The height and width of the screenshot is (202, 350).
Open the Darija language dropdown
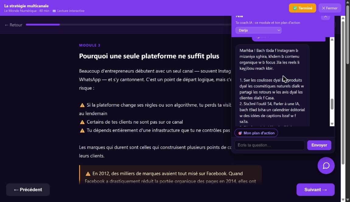point(258,30)
